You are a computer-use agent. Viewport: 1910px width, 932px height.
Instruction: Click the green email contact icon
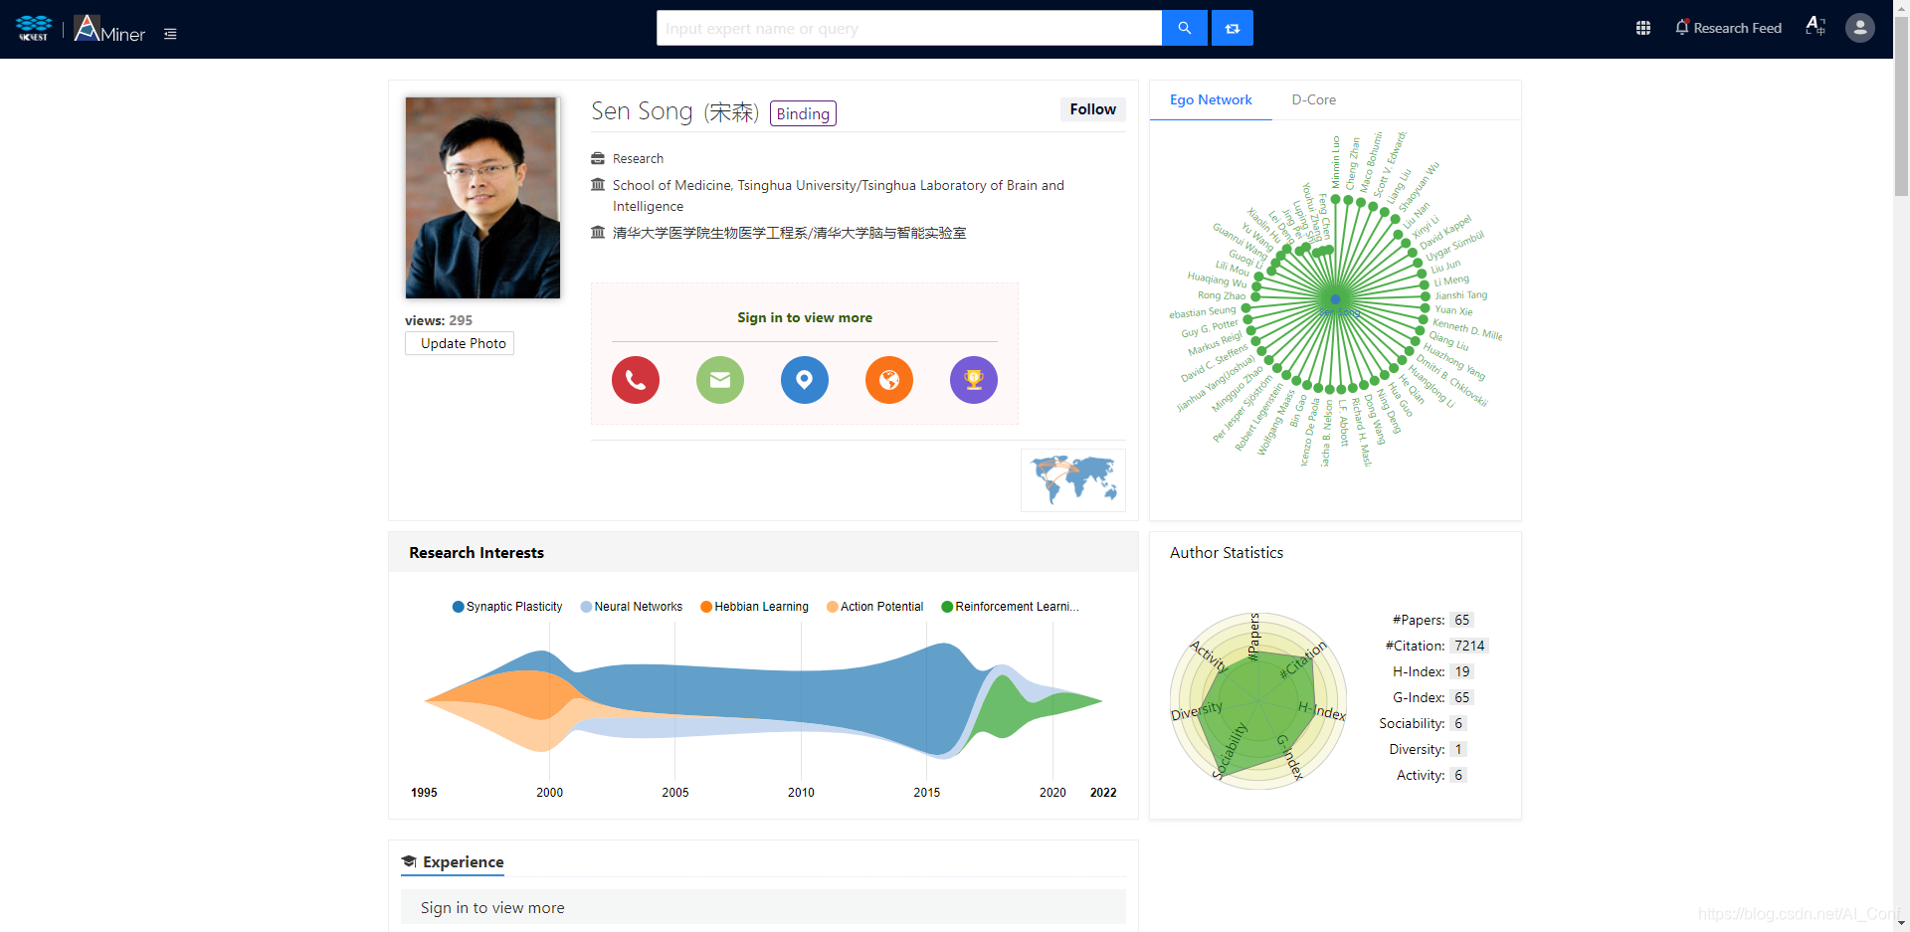pyautogui.click(x=720, y=380)
